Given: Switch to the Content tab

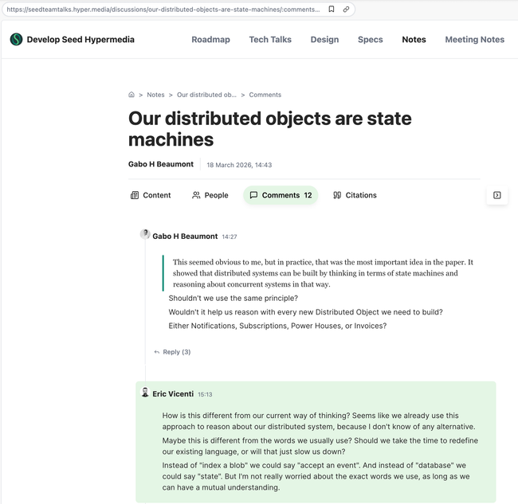Looking at the screenshot, I should pos(151,195).
